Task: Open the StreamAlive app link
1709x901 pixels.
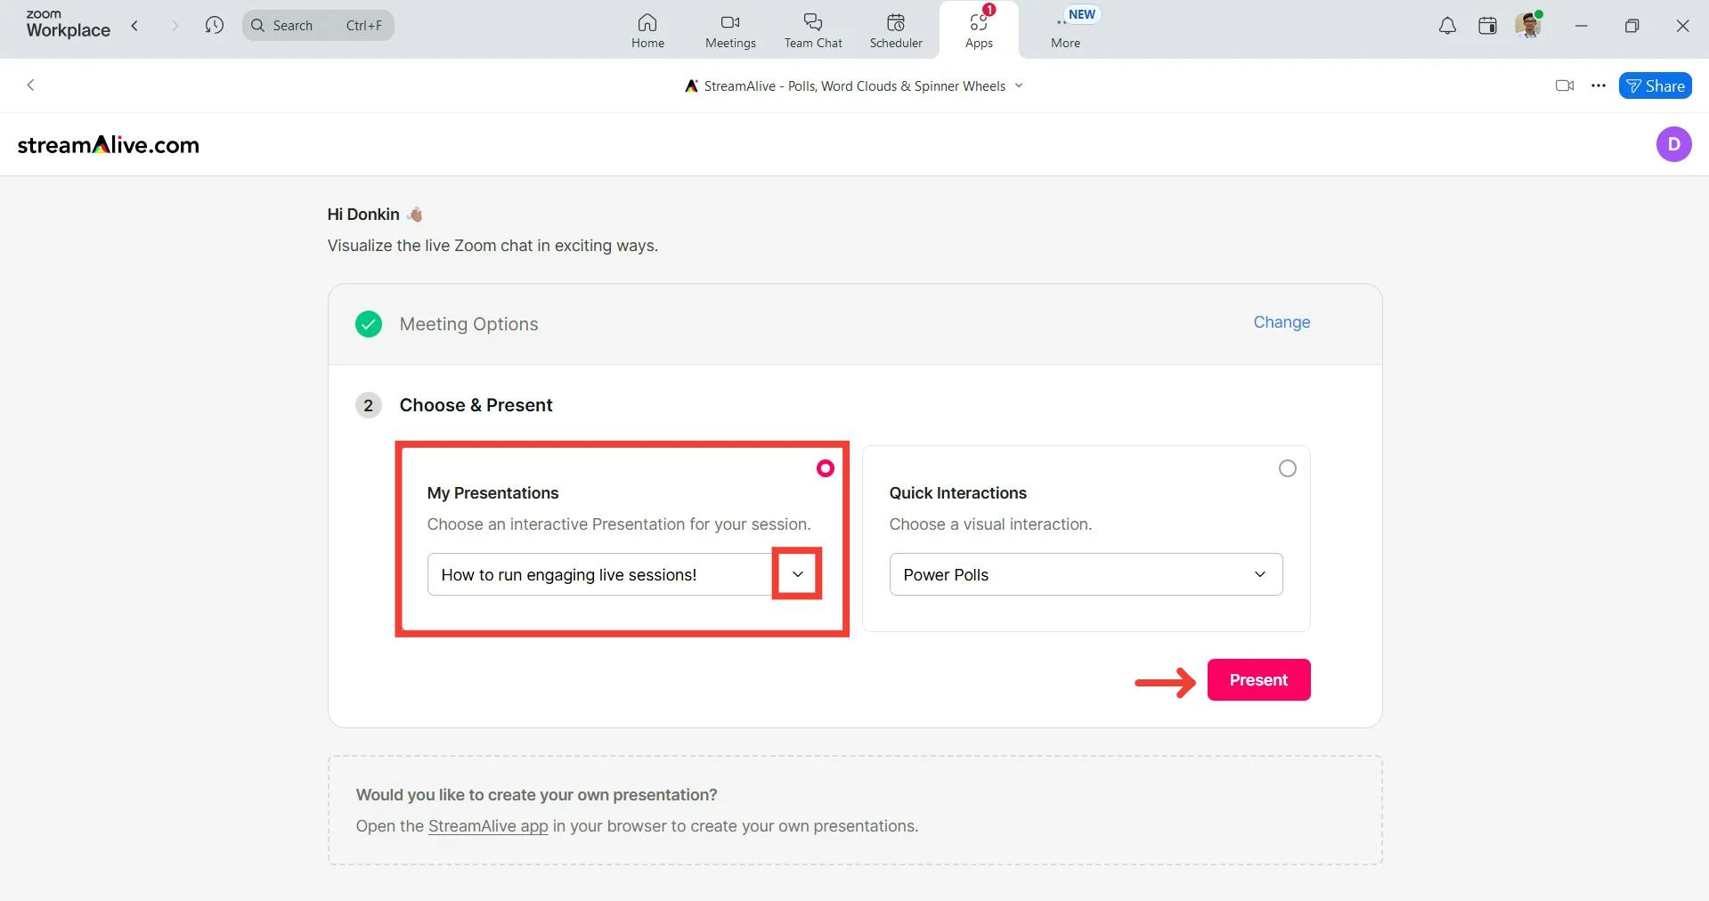Action: tap(488, 826)
